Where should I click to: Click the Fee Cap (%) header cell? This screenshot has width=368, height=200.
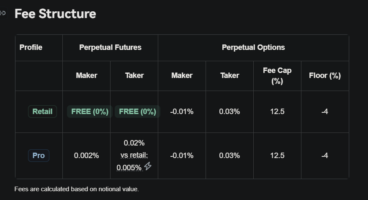click(277, 75)
